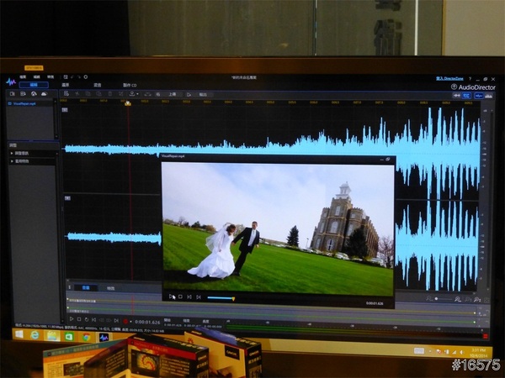The height and width of the screenshot is (378, 505).
Task: Select the second tab in the top tab row
Action: coord(66,86)
